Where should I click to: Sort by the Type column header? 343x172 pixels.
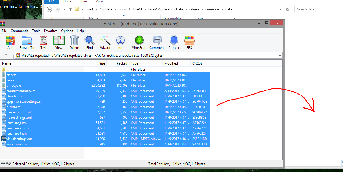(146, 63)
